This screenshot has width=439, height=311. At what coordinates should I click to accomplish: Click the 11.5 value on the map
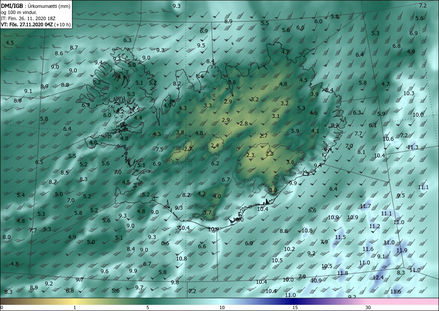tap(341, 237)
